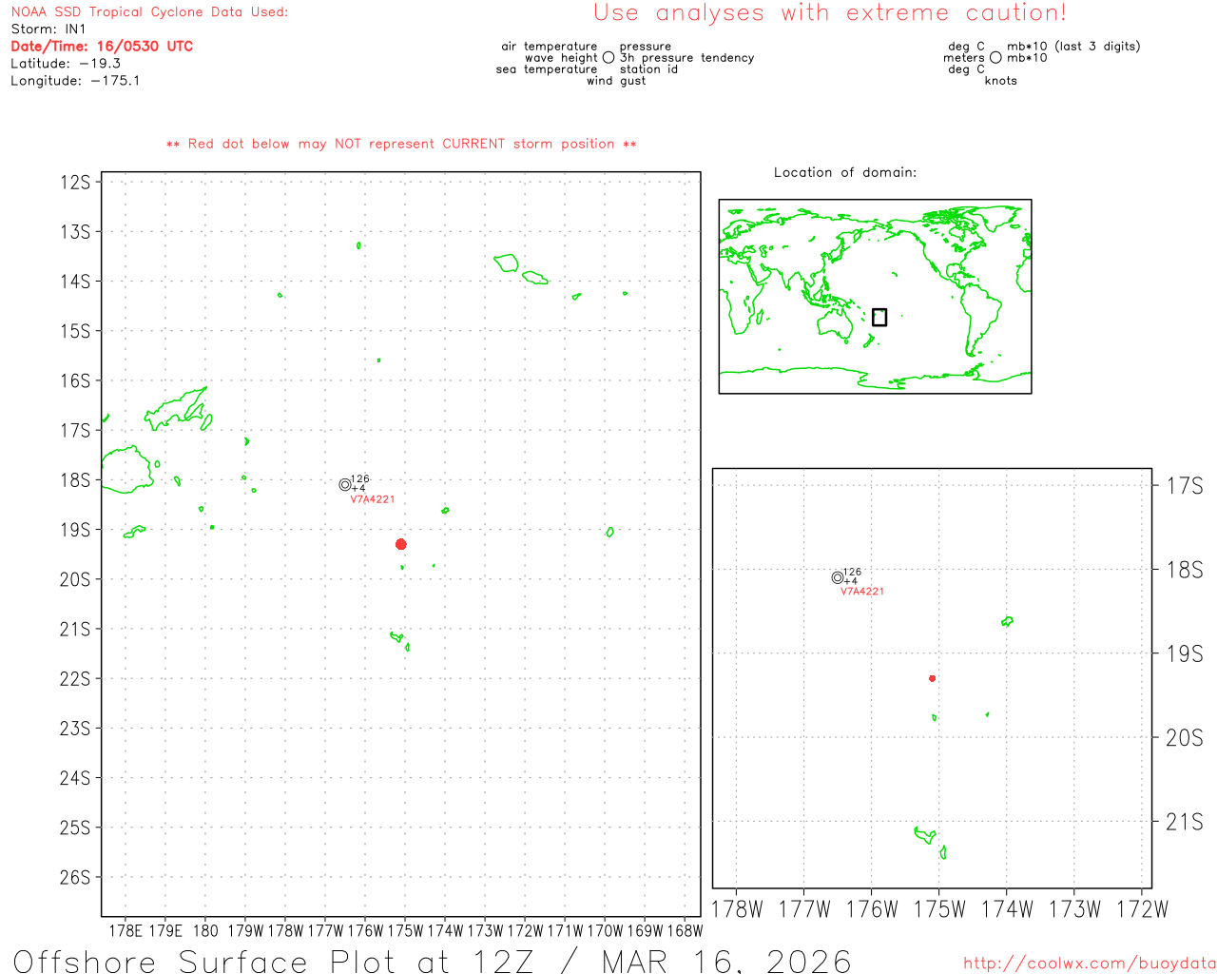Click legend circle beside 'wave height'
1217x974 pixels.
(608, 58)
